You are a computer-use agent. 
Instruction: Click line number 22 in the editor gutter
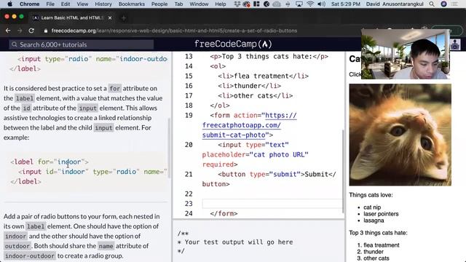tap(189, 194)
